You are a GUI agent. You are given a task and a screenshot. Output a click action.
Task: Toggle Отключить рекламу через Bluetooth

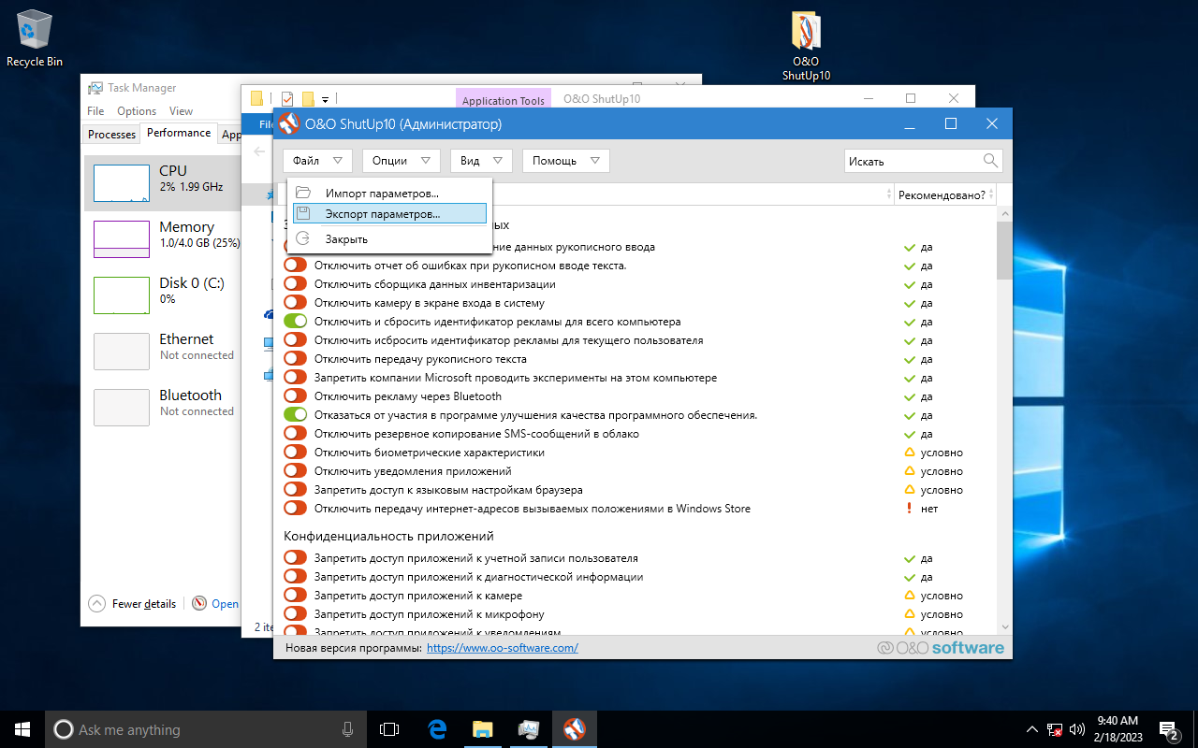click(295, 396)
